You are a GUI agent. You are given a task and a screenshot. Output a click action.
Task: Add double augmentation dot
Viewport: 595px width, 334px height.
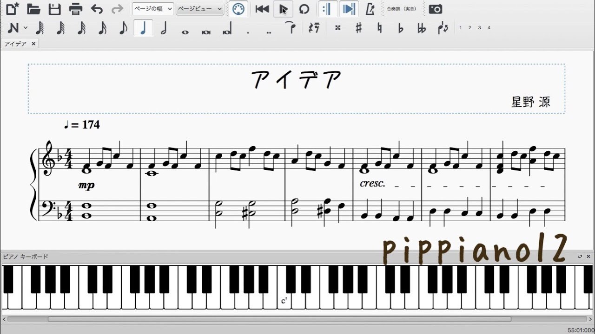click(269, 32)
